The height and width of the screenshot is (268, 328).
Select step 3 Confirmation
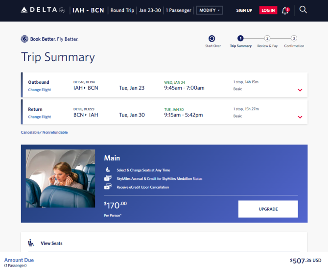click(x=294, y=42)
